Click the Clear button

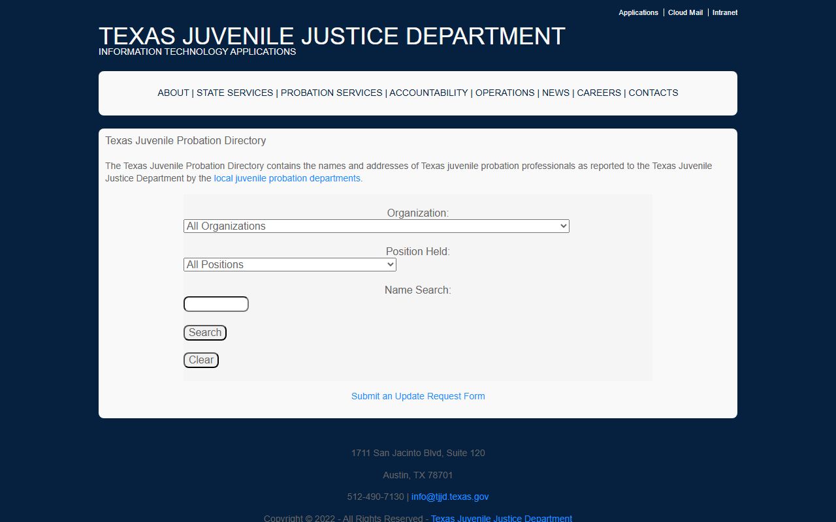[x=201, y=360]
